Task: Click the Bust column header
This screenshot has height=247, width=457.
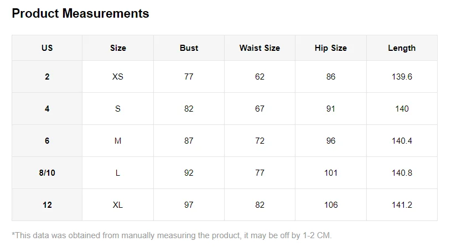Action: click(x=189, y=48)
